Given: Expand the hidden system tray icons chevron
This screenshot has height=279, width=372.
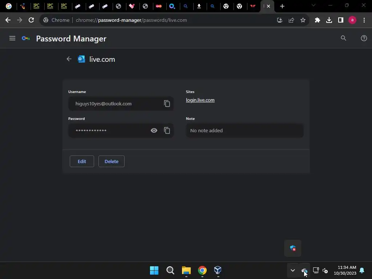Looking at the screenshot, I should pyautogui.click(x=293, y=270).
